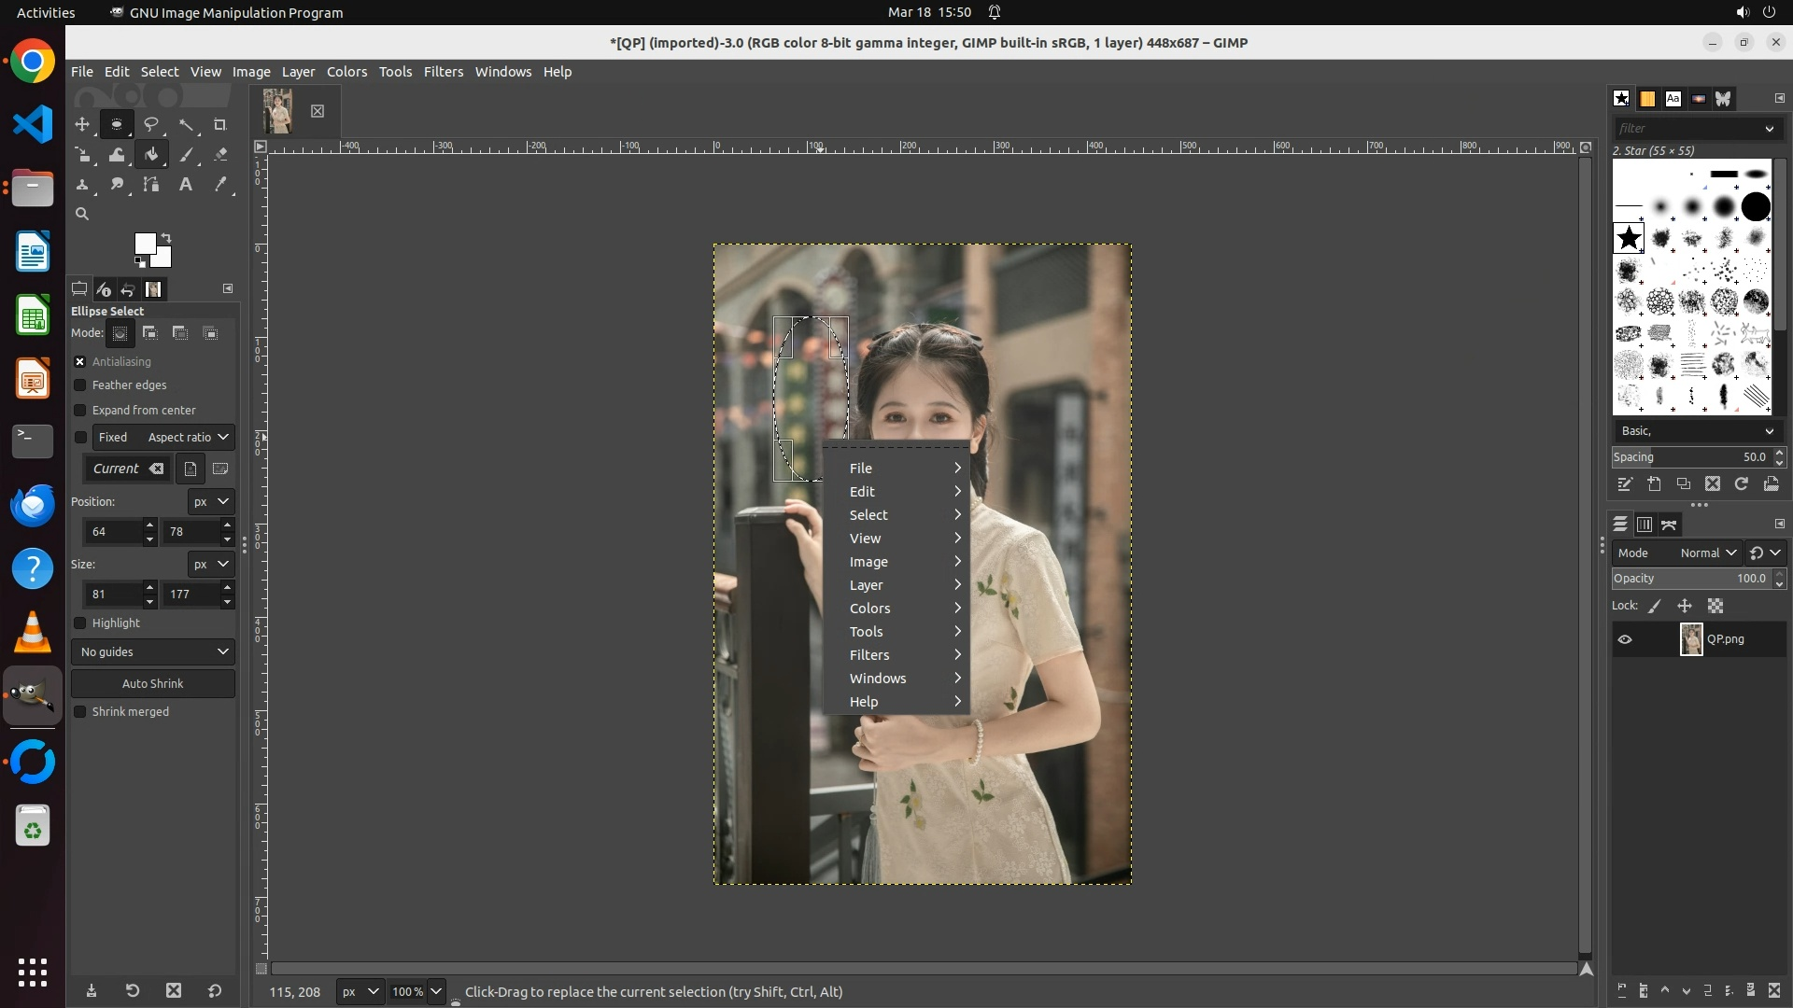The image size is (1793, 1008).
Task: Open the Basic brush preset dropdown
Action: 1695,431
